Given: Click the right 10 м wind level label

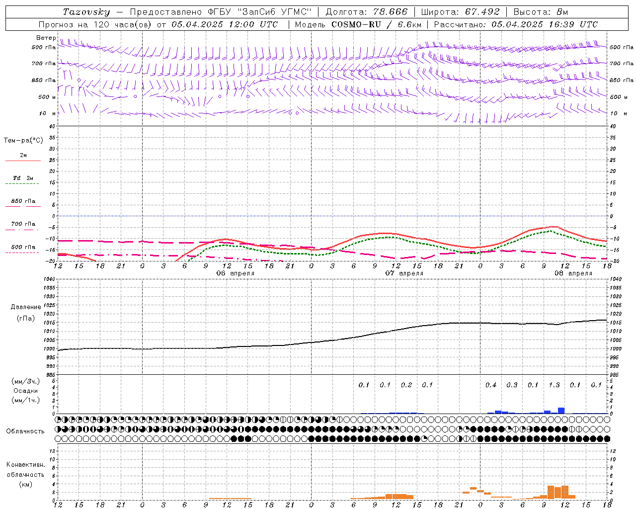Looking at the screenshot, I should pyautogui.click(x=619, y=113).
